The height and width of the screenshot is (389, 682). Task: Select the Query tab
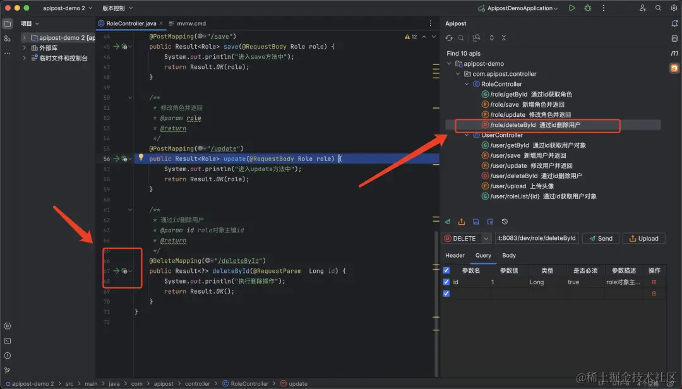click(x=483, y=255)
